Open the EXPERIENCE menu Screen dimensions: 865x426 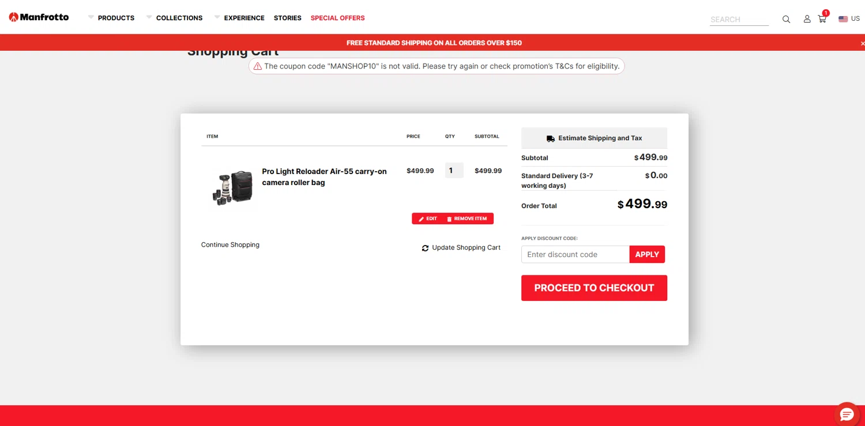pos(244,18)
